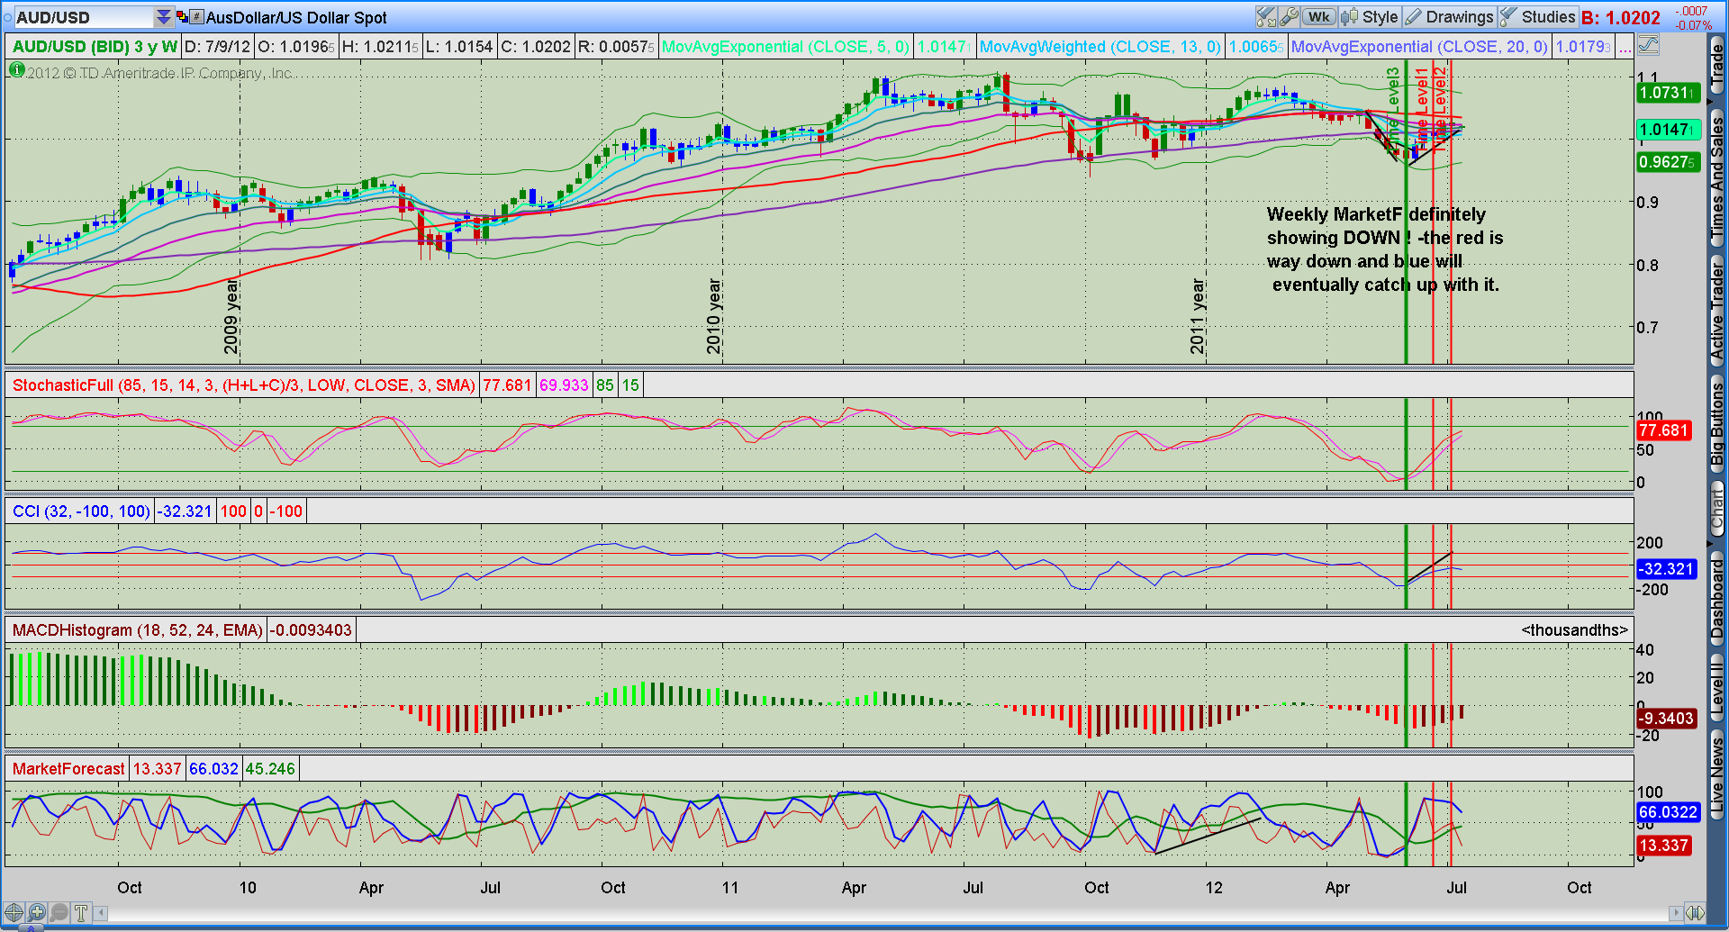
Task: Select the text T tool icon
Action: click(81, 912)
